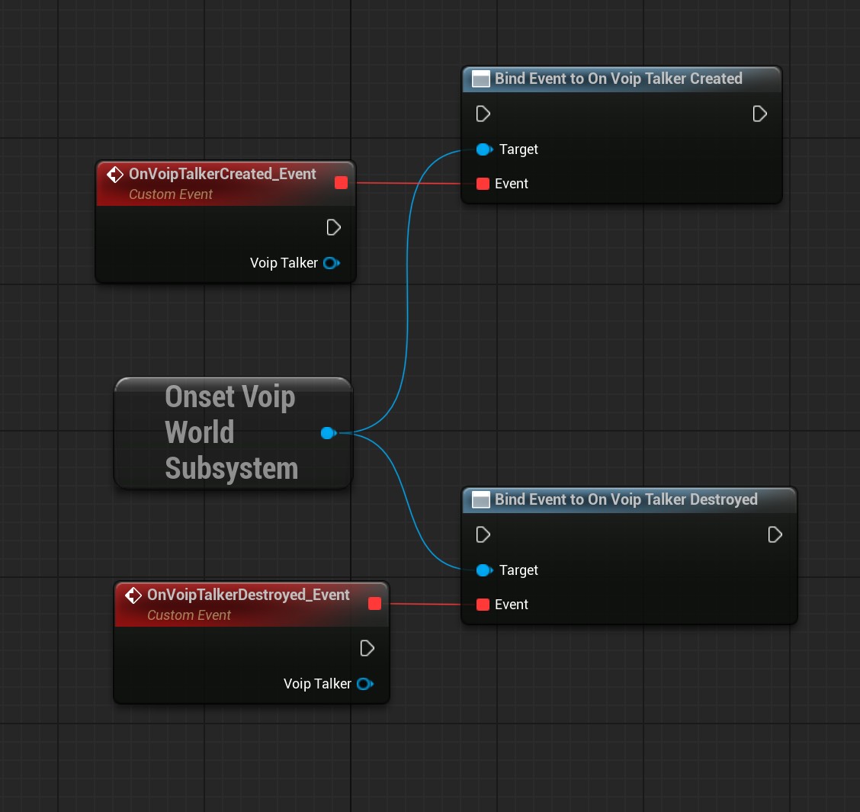860x812 pixels.
Task: Click the exec output pin of OnVoipTalkerDestroyed_Event
Action: (x=367, y=648)
